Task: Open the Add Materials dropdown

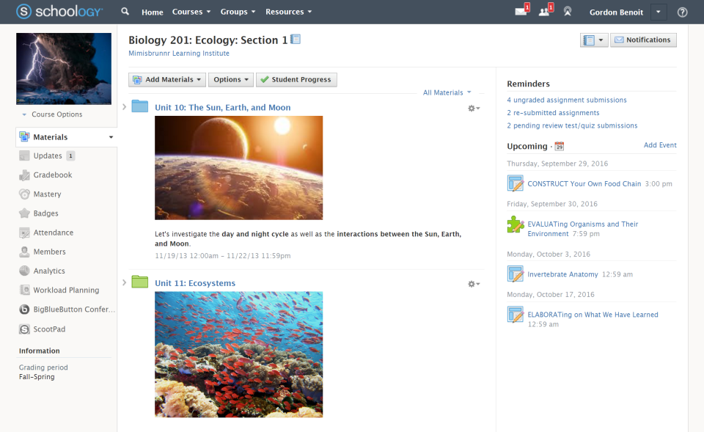Action: click(166, 78)
